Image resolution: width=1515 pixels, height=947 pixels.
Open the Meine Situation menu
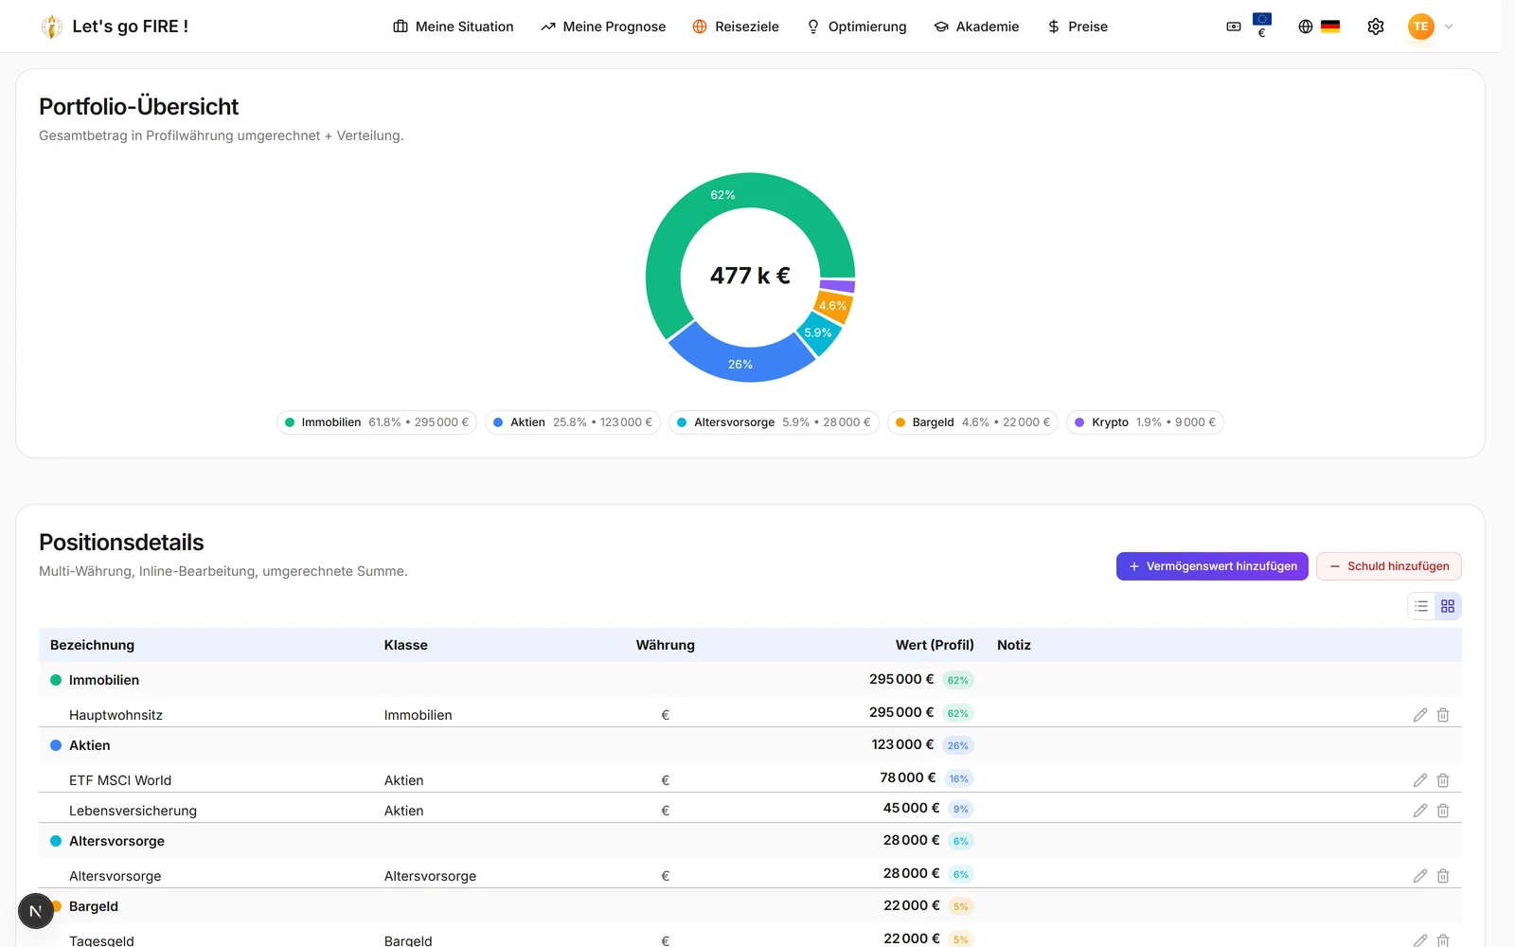(x=454, y=27)
